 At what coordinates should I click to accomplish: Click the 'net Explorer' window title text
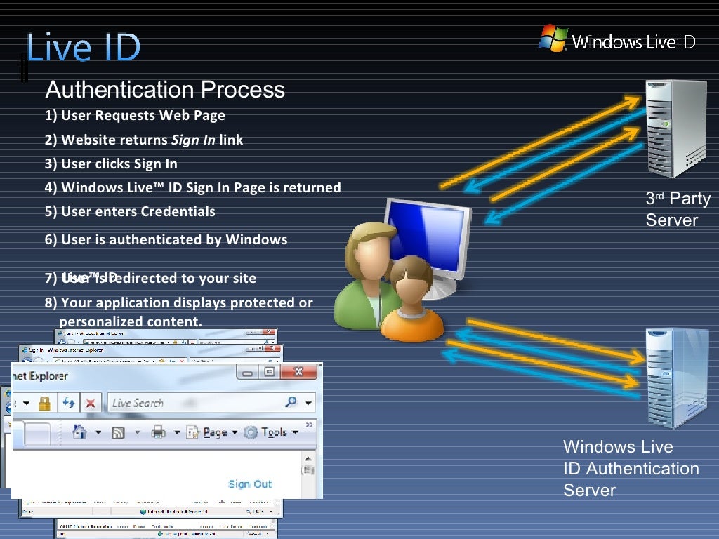tap(40, 376)
